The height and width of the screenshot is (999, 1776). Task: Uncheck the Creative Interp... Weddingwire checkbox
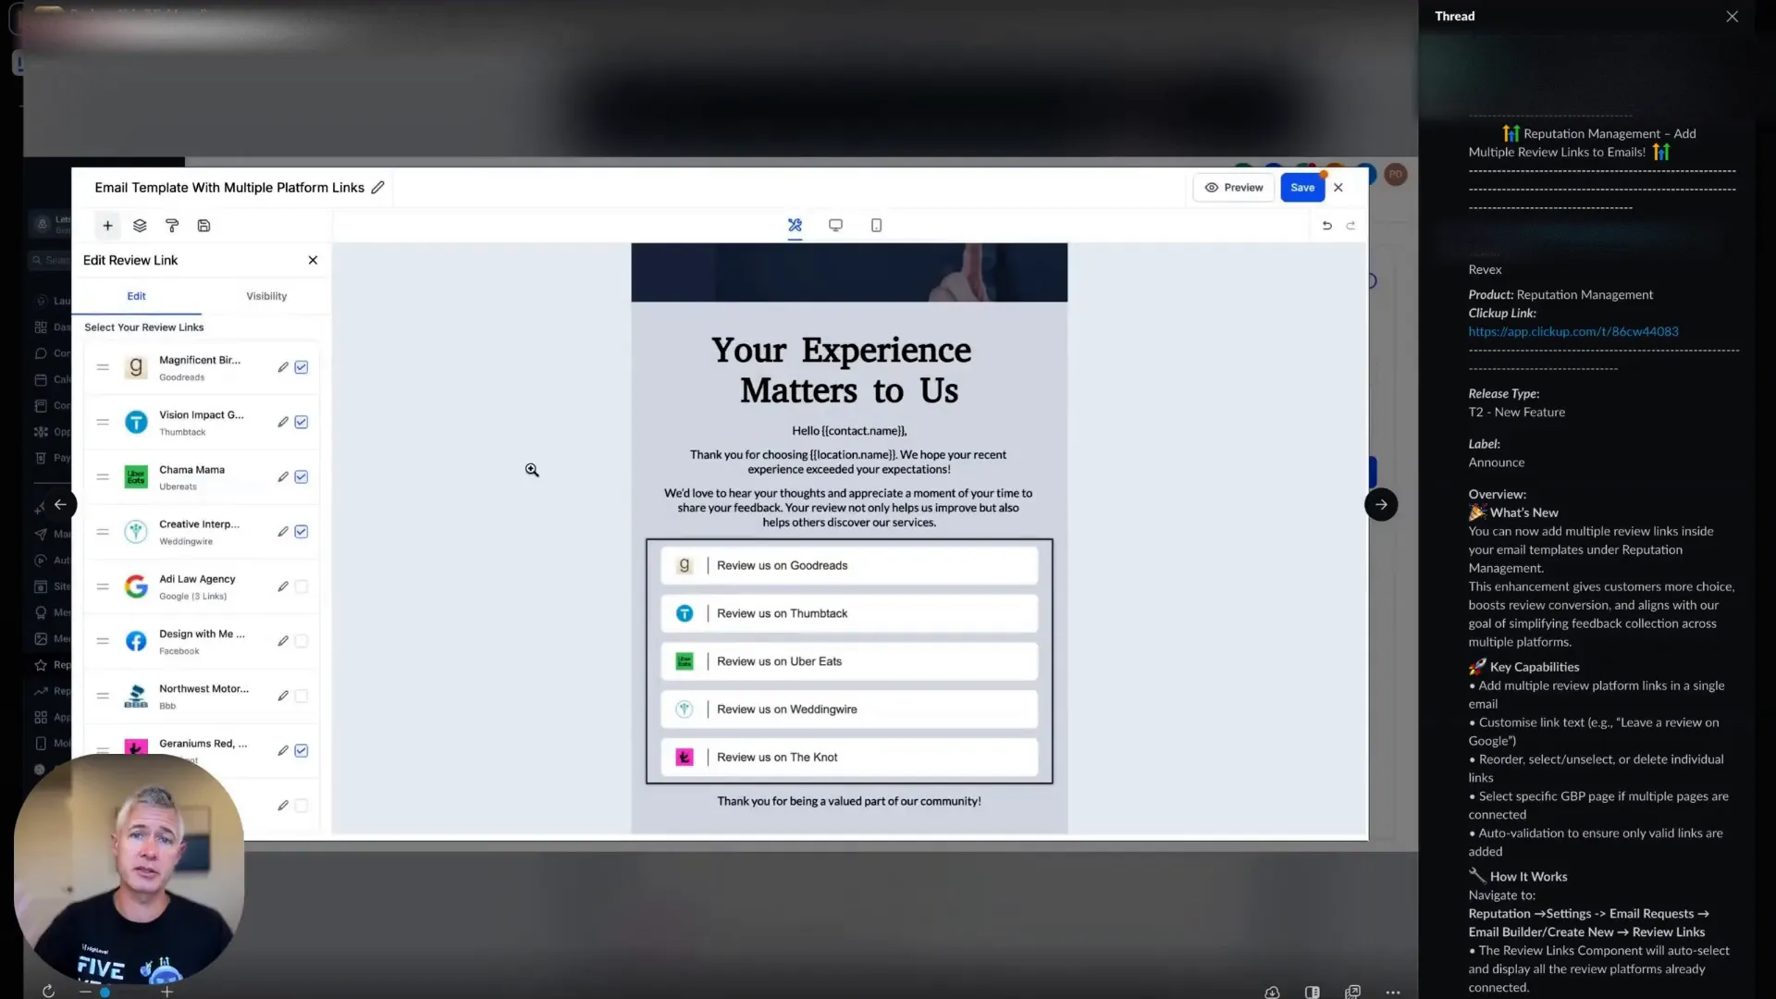coord(302,532)
